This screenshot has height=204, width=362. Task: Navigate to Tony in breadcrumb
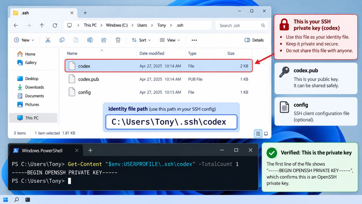[162, 25]
